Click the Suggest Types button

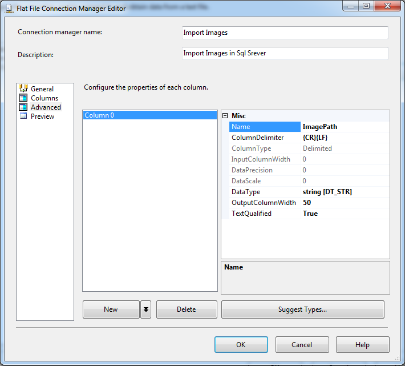tap(303, 309)
